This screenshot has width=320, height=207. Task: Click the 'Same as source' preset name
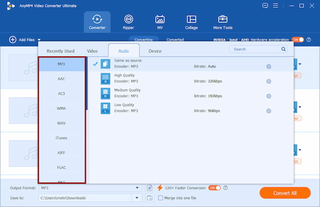[x=128, y=61]
